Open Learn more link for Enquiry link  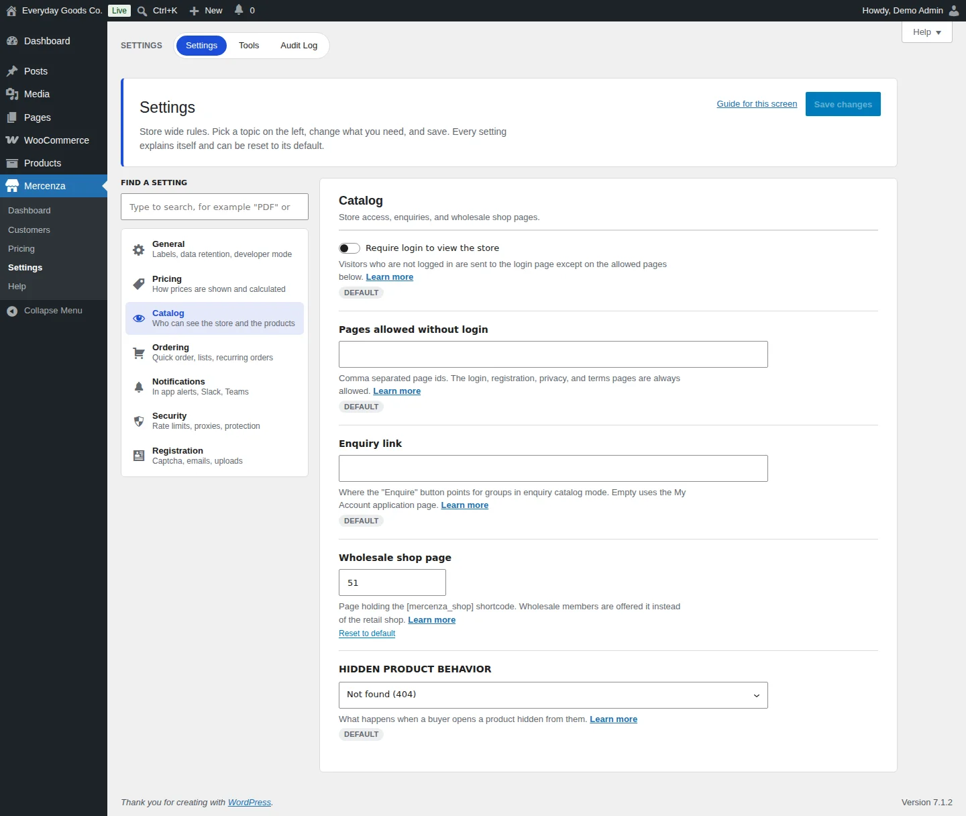click(x=465, y=505)
